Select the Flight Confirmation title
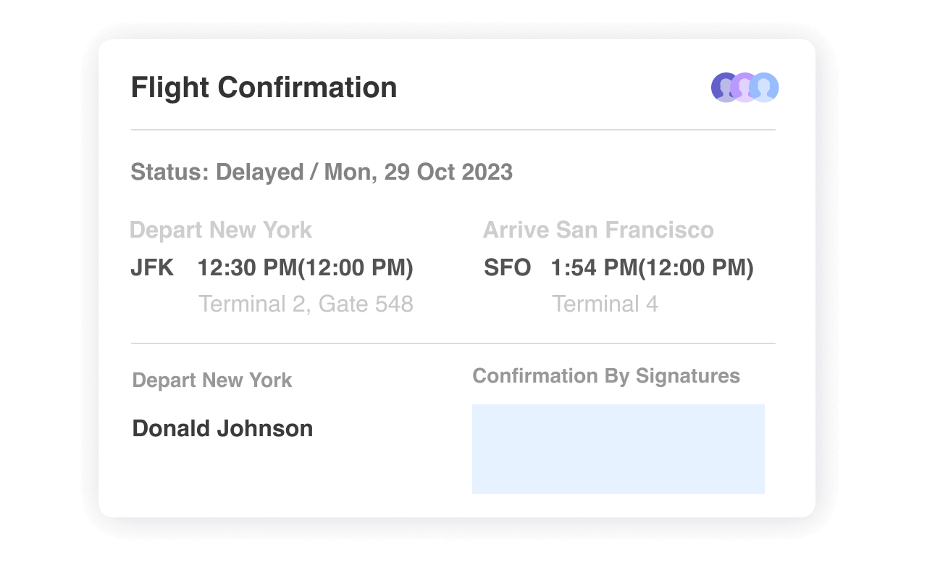This screenshot has width=927, height=571. 264,88
